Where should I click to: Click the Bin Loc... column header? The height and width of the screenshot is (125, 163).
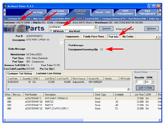click(18, 95)
